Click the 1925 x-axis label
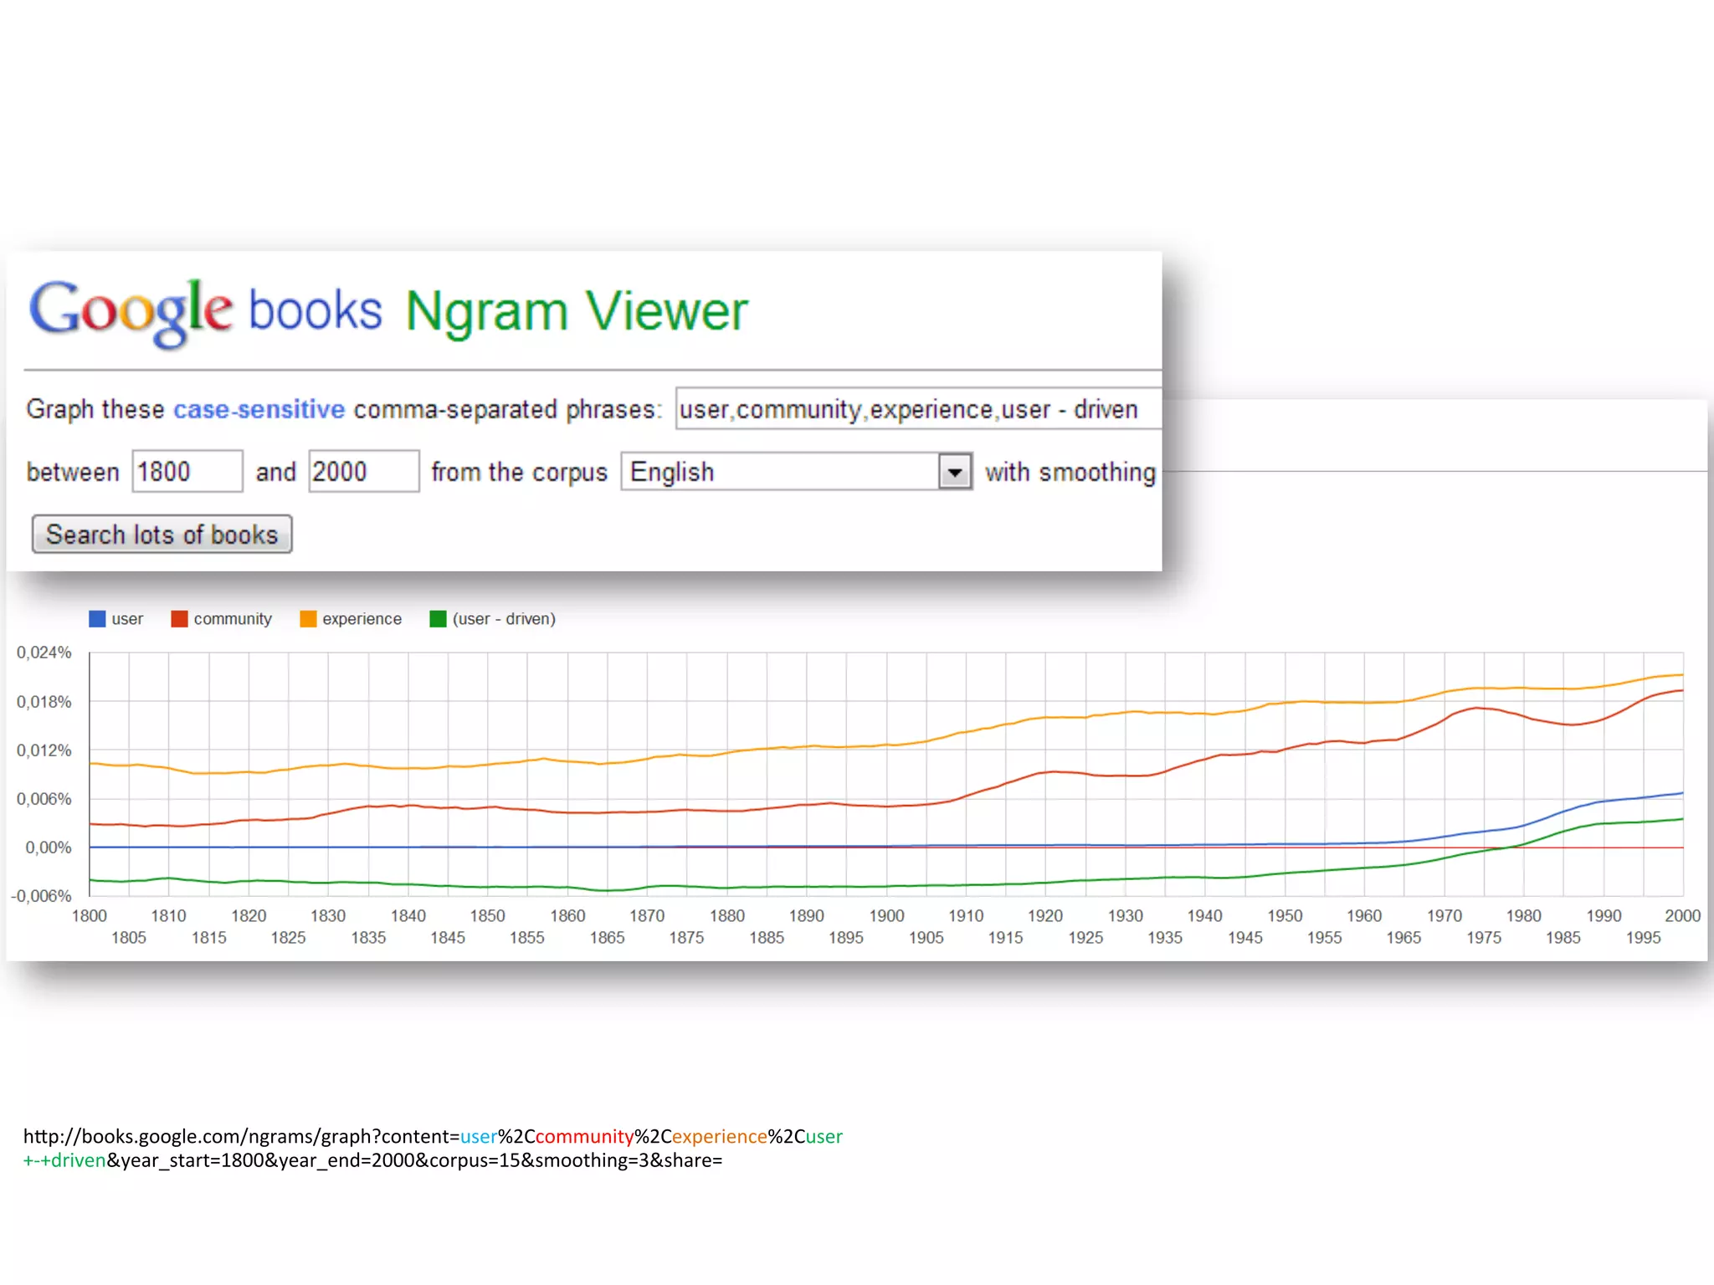Viewport: 1714px width, 1285px height. [x=1085, y=938]
